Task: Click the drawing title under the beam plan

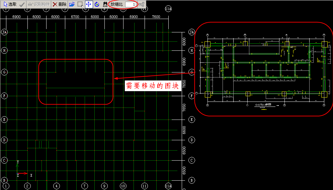Action: click(x=263, y=105)
